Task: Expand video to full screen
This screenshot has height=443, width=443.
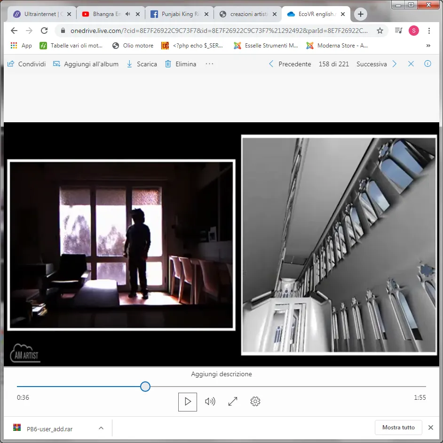Action: [233, 402]
